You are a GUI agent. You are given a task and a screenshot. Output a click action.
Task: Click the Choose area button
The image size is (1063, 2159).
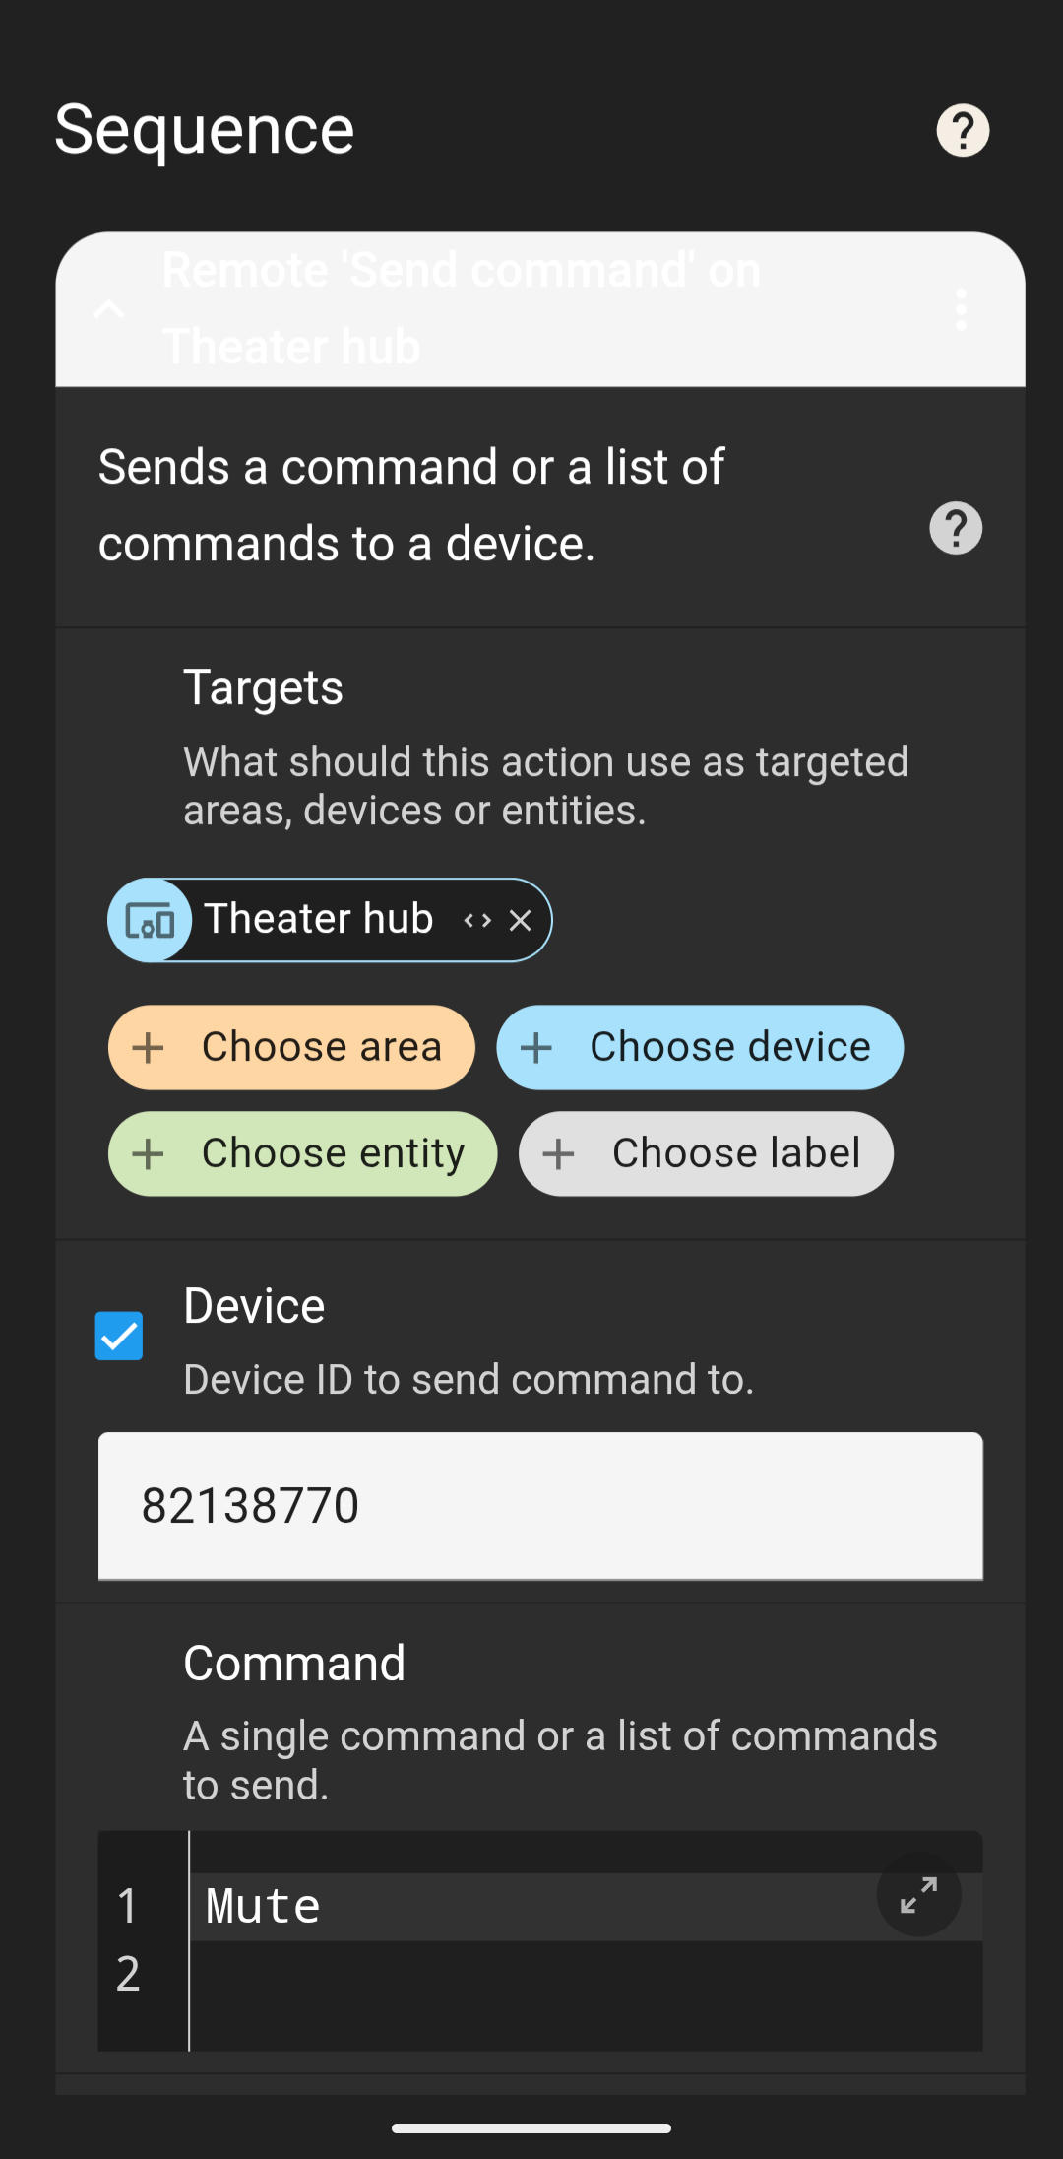tap(291, 1047)
